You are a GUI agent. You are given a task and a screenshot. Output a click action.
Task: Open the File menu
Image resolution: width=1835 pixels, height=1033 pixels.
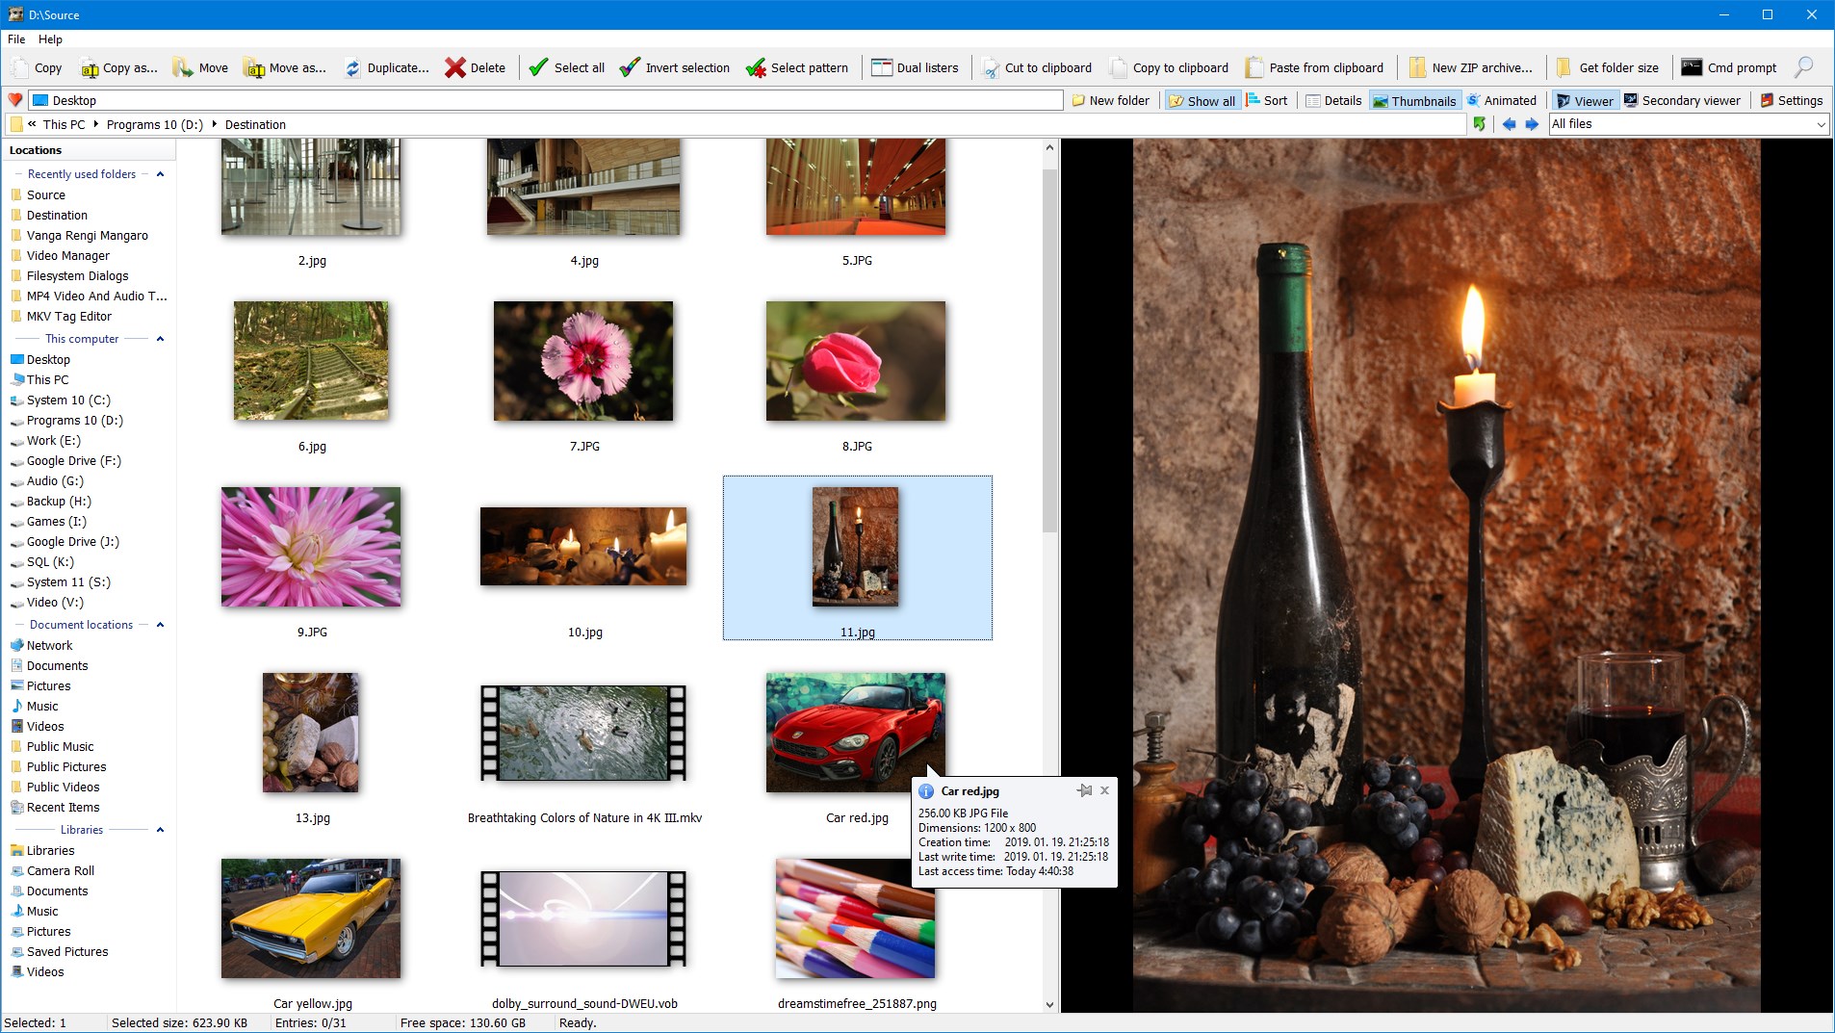pyautogui.click(x=16, y=39)
